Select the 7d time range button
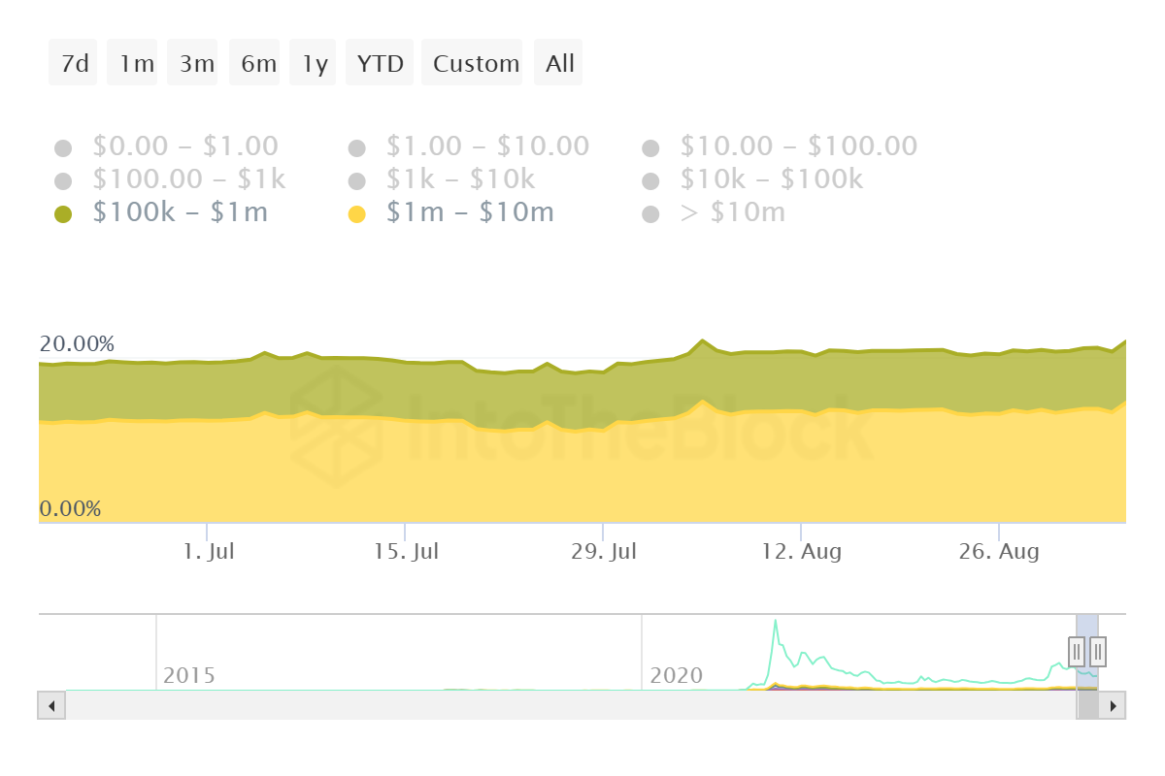This screenshot has height=776, width=1165. coord(74,63)
